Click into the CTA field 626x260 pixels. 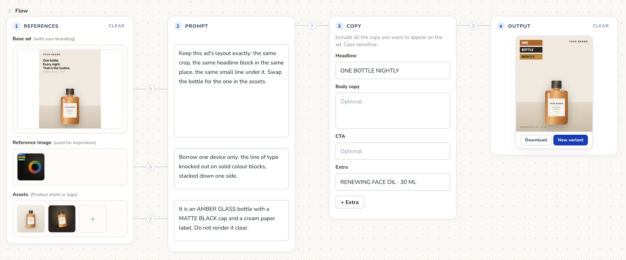coord(393,151)
